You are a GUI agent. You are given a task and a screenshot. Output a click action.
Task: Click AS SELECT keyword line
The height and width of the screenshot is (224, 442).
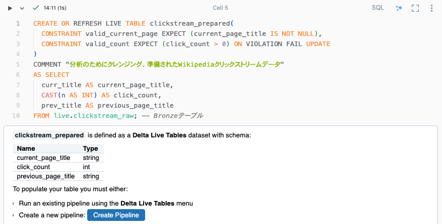click(x=51, y=75)
